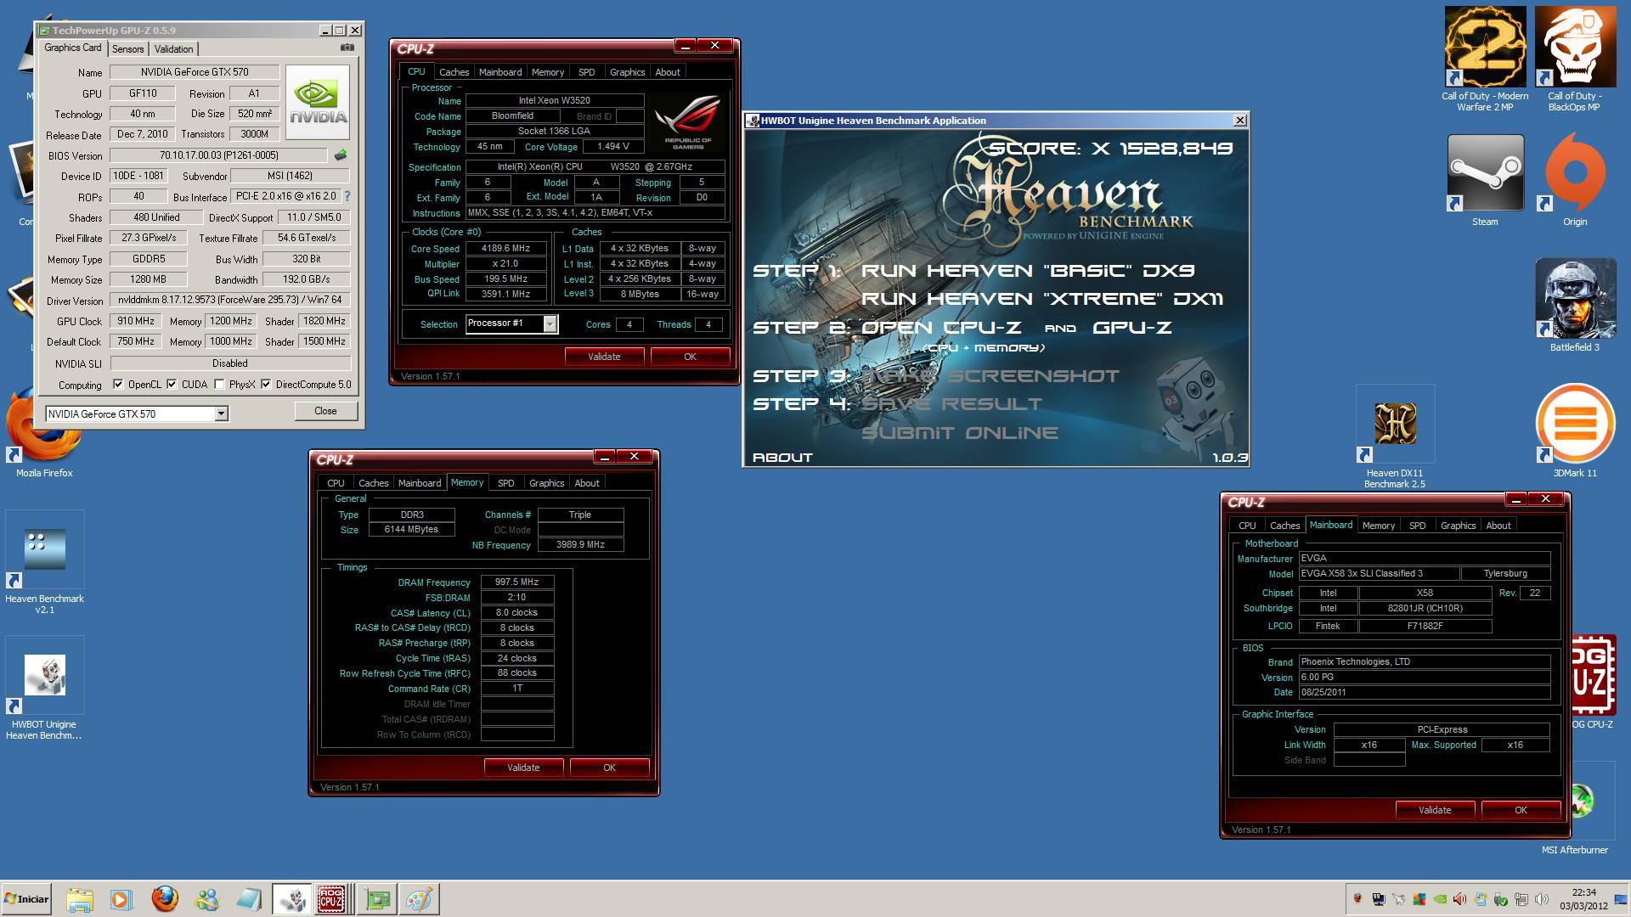
Task: Click the GPU-Z screenshot camera icon
Action: click(x=347, y=48)
